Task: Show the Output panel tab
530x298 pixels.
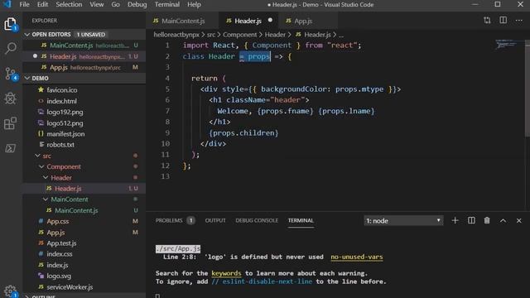Action: pos(215,220)
